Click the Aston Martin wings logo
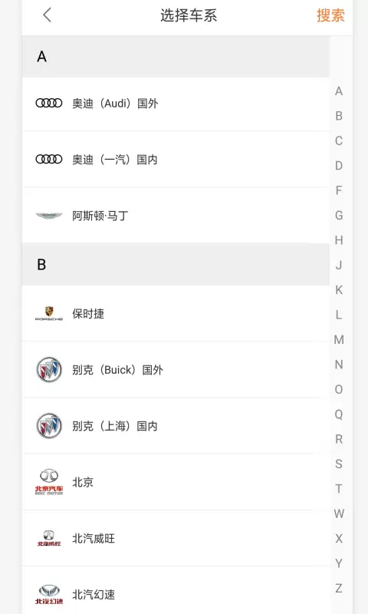 pos(49,216)
